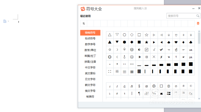This screenshot has height=112, width=201.
Task: Insert the solid black star symbol
Action: point(146,42)
